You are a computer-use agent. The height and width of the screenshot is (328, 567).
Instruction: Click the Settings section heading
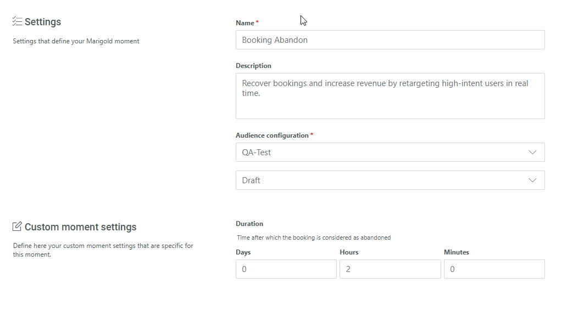[x=42, y=22]
